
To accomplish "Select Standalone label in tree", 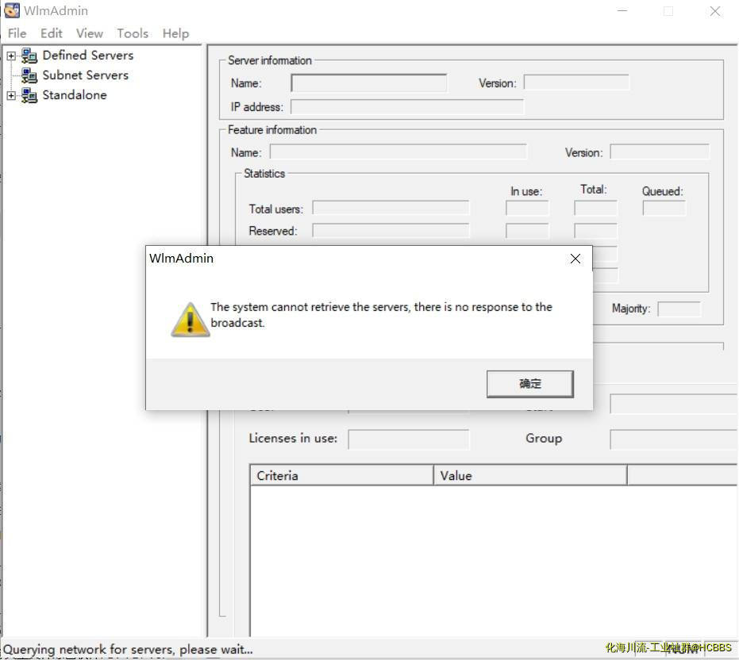I will 74,95.
